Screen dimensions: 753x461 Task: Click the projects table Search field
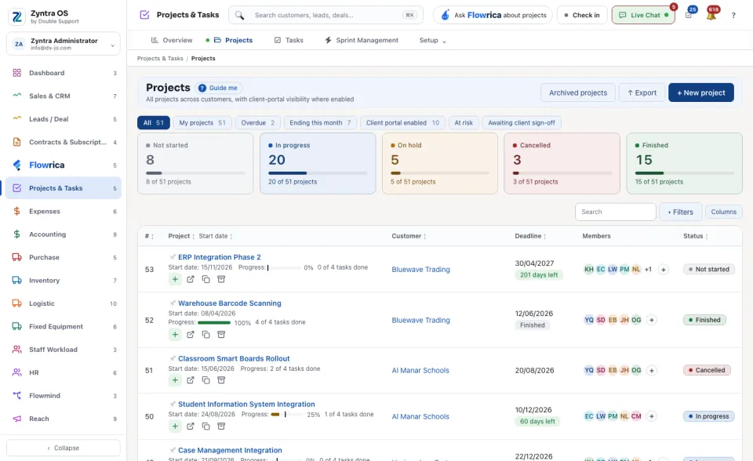tap(615, 212)
